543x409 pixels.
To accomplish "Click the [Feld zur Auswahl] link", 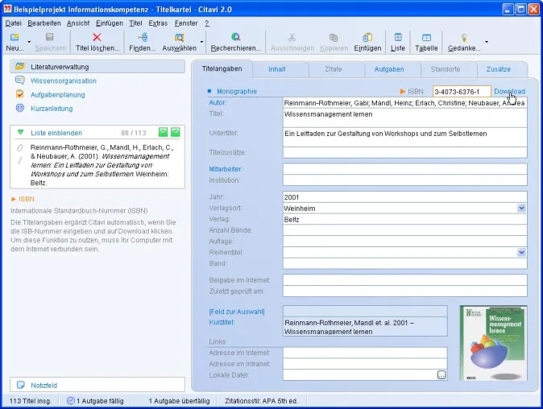I will [x=237, y=312].
